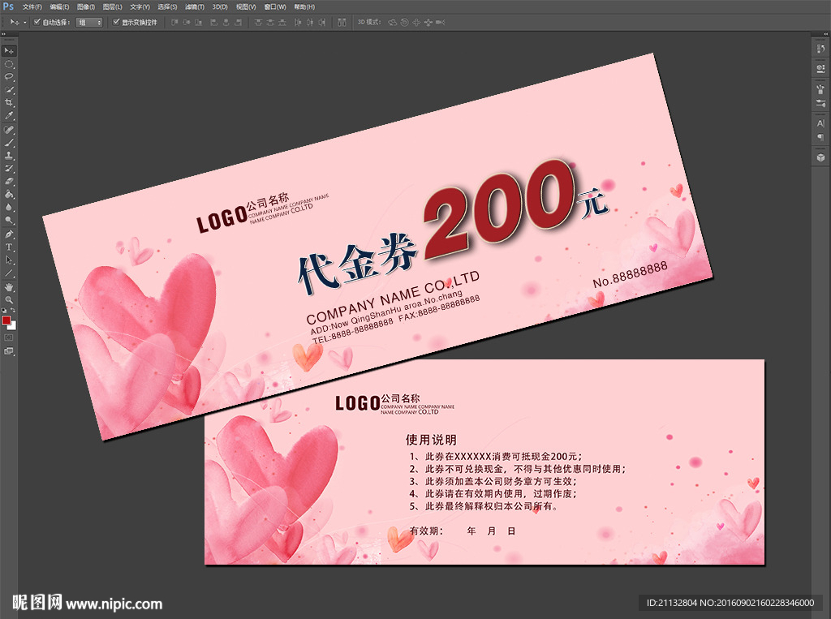The image size is (831, 619).
Task: Click the distribute top edges button
Action: tap(258, 22)
